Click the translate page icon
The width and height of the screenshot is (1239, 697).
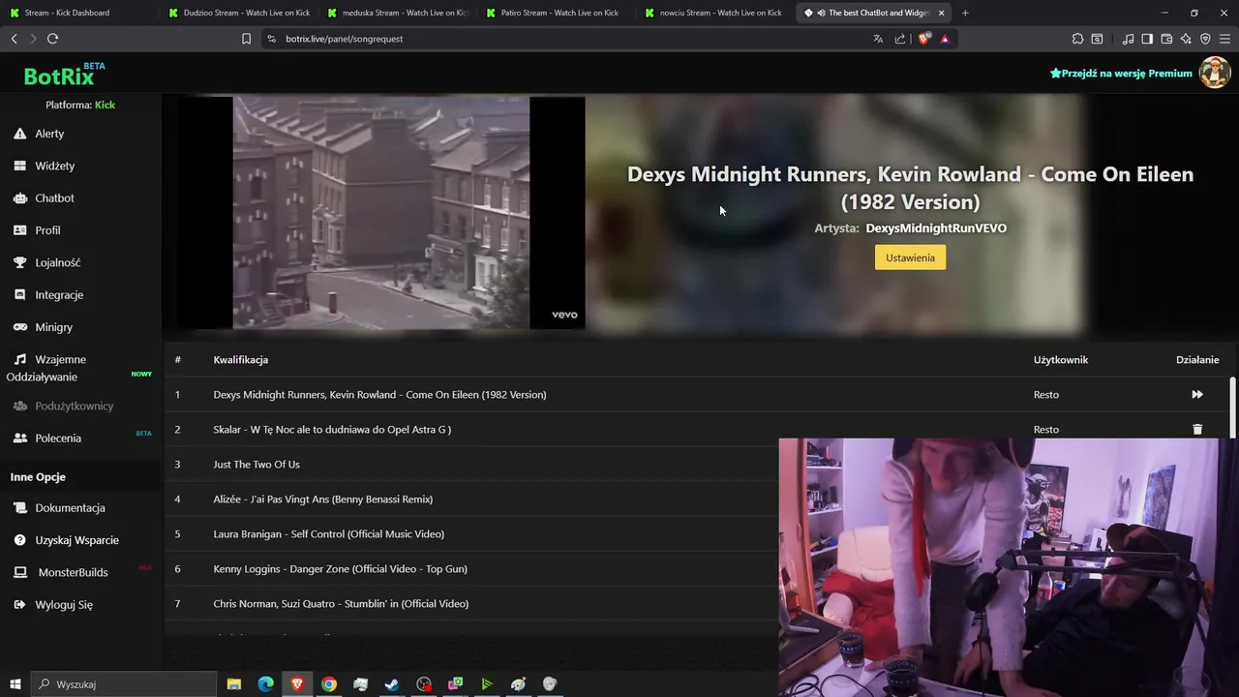click(x=878, y=39)
